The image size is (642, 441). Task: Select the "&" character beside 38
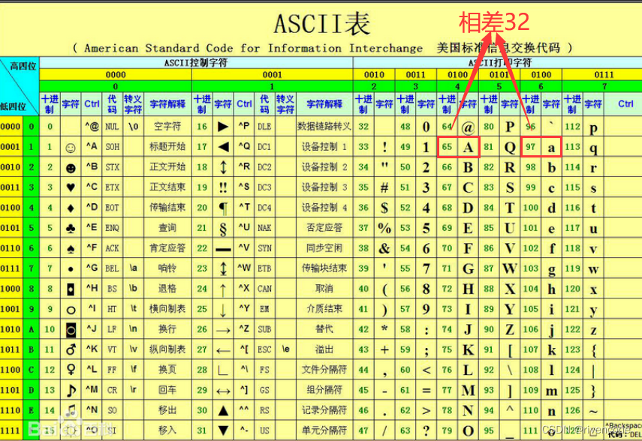click(x=384, y=248)
